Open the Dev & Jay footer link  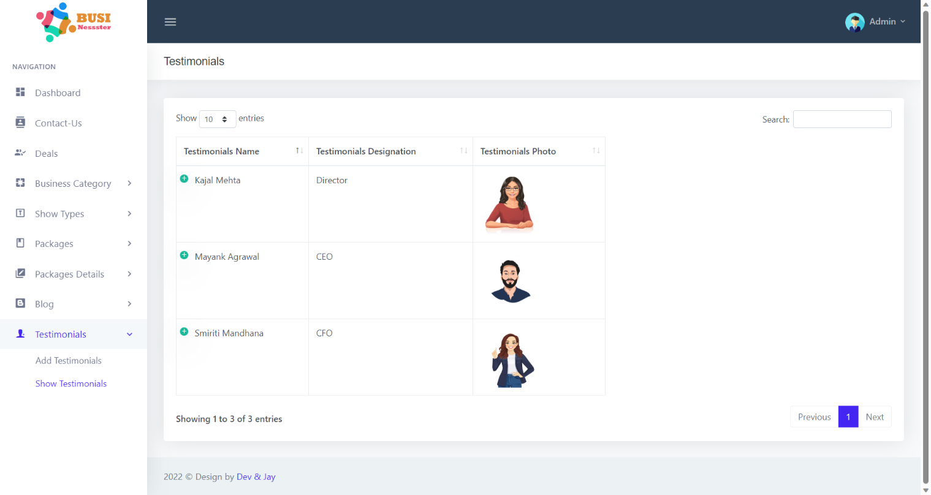pyautogui.click(x=256, y=477)
